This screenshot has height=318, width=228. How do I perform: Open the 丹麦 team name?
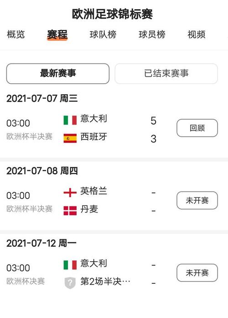click(89, 209)
